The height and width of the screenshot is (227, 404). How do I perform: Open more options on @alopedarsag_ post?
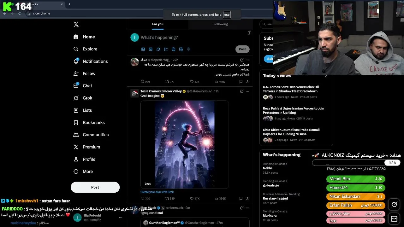click(x=247, y=60)
